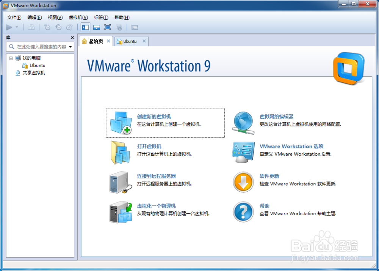Click the 虚拟化一个物理机 link
Image resolution: width=379 pixels, height=271 pixels.
(157, 206)
